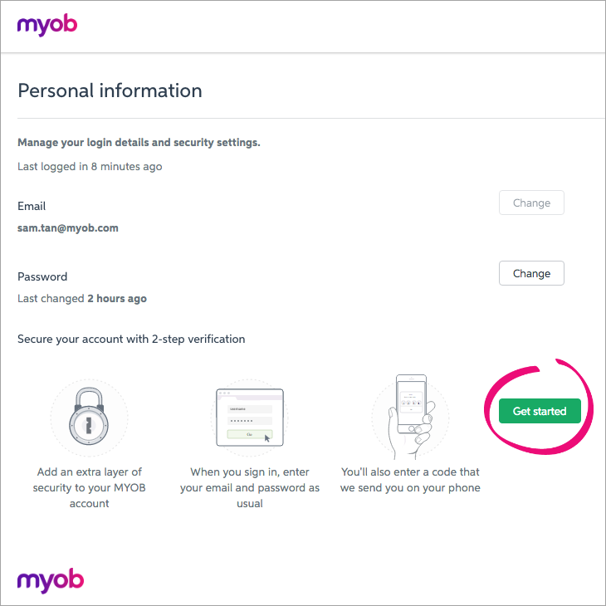Viewport: 606px width, 606px height.
Task: Click the 'Add an extra layer of security' caption
Action: pyautogui.click(x=90, y=488)
